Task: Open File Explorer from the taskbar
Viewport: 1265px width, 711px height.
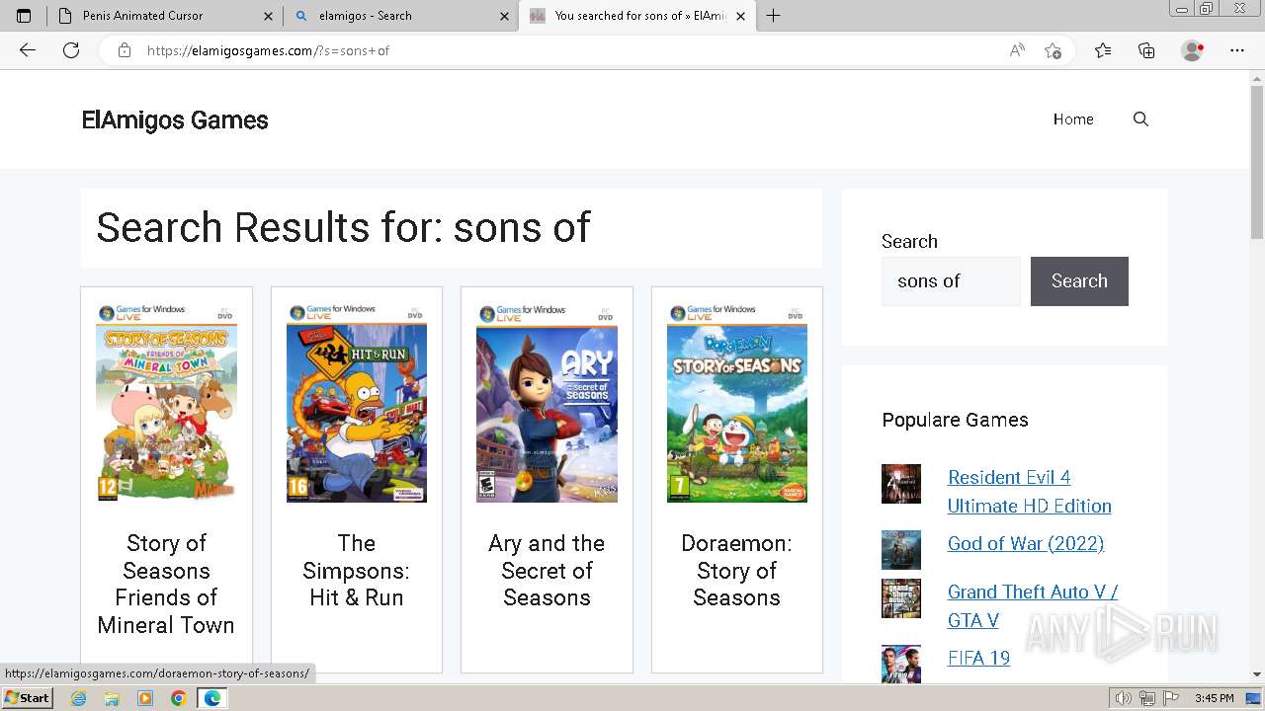Action: click(112, 698)
